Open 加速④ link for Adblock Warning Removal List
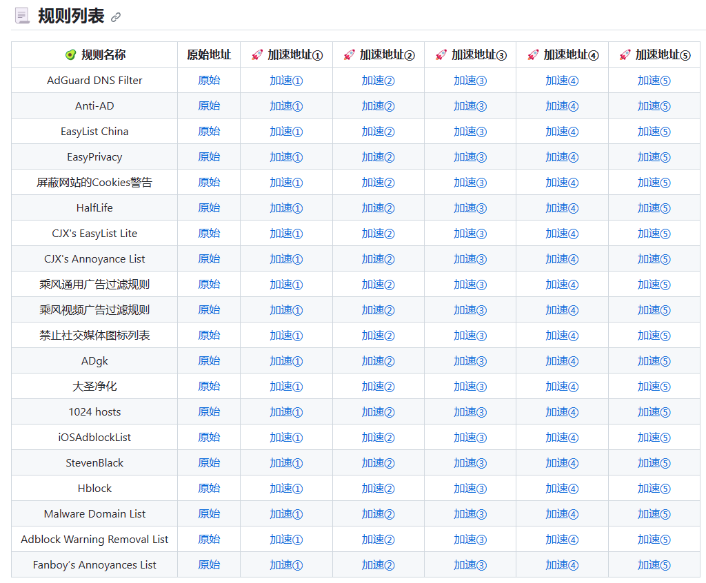 (x=562, y=540)
